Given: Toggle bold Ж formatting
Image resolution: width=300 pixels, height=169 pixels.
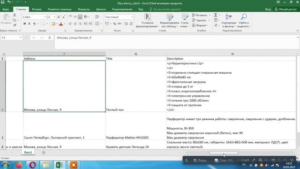Looking at the screenshot, I should pyautogui.click(x=24, y=24).
